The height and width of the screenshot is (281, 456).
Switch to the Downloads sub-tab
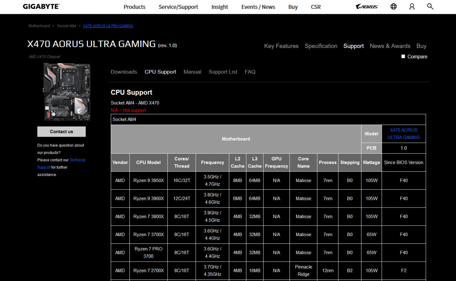pyautogui.click(x=124, y=72)
